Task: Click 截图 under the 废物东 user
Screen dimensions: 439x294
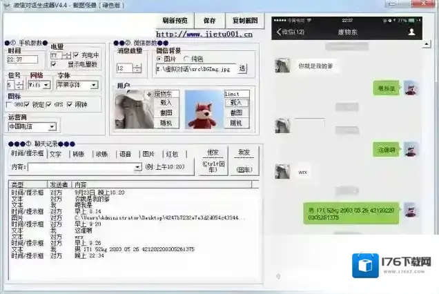Action: 166,113
